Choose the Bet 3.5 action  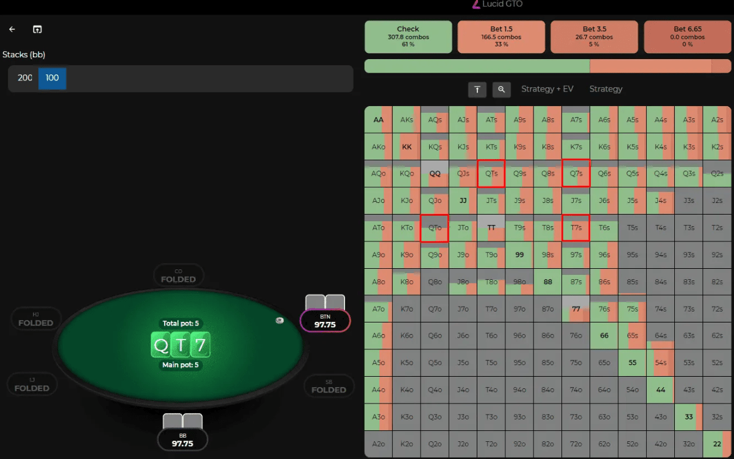tap(594, 37)
